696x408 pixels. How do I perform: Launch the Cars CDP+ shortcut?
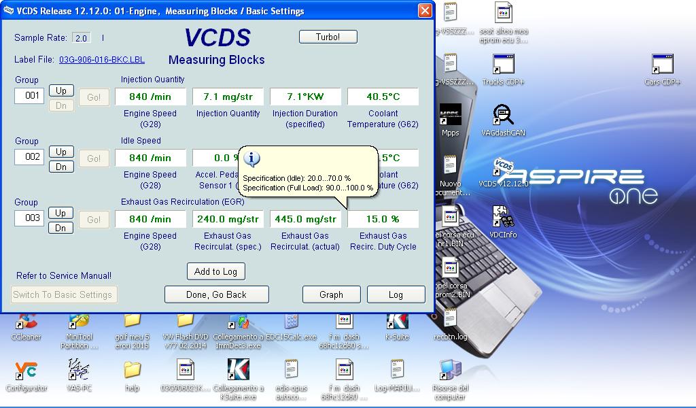tap(662, 65)
